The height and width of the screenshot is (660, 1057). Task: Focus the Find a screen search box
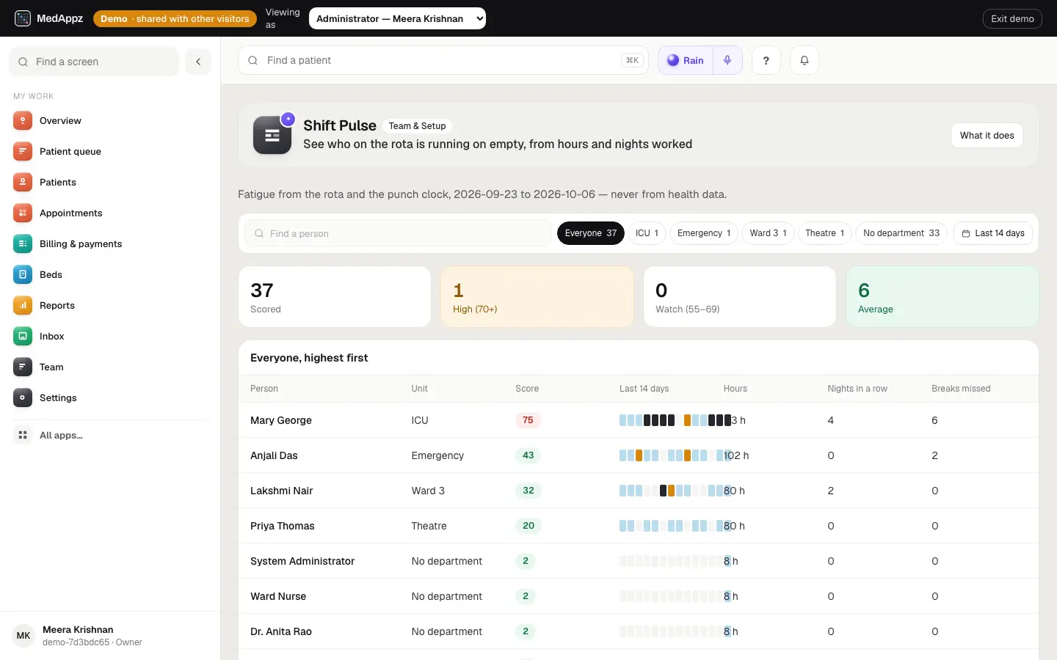[94, 62]
